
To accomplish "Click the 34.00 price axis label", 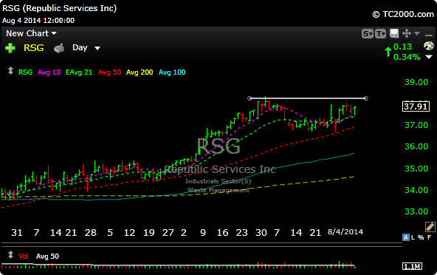I will point(416,190).
